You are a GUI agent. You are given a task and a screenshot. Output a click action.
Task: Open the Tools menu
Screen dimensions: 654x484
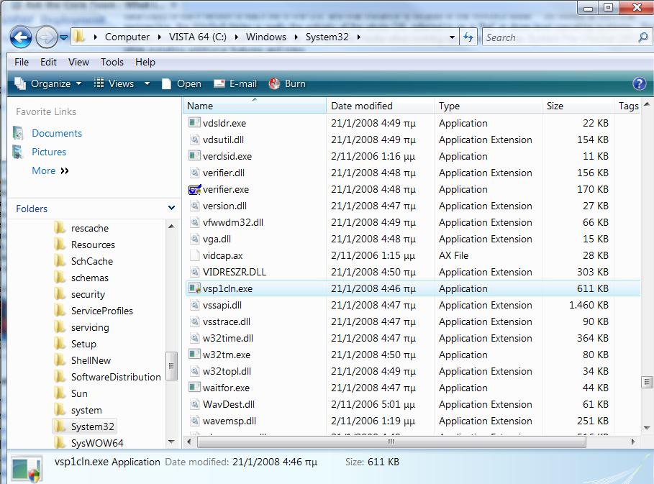tap(112, 62)
